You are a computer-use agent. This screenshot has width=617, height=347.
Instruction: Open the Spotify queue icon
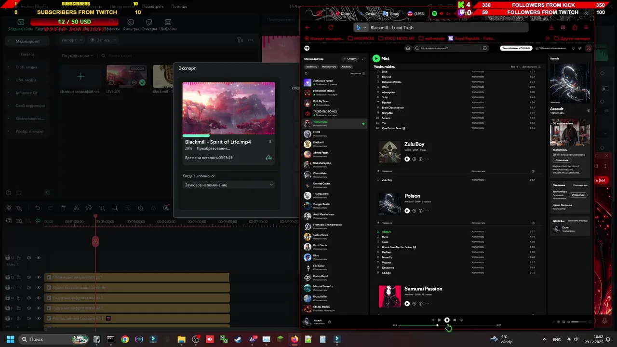tap(559, 322)
